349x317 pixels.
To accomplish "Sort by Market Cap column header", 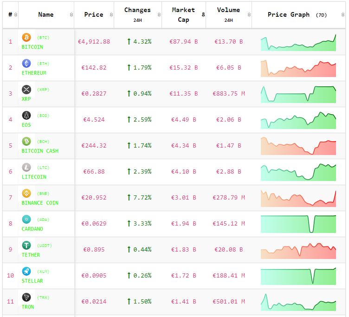I will pos(183,14).
